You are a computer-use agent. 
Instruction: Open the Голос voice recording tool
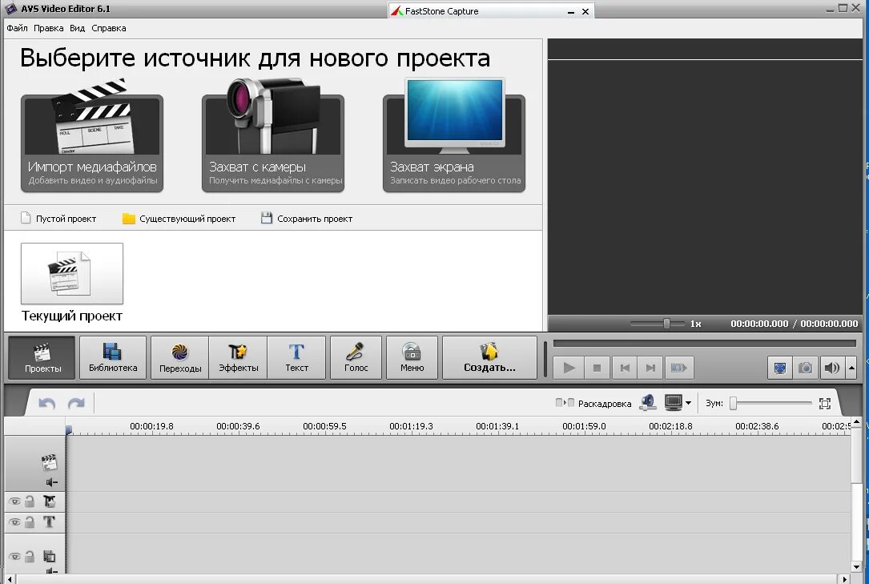tap(356, 358)
